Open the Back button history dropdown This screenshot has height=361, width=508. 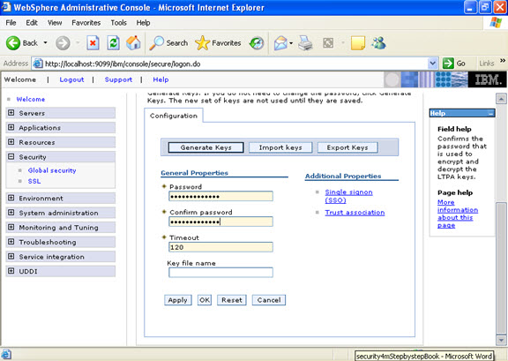tap(45, 43)
